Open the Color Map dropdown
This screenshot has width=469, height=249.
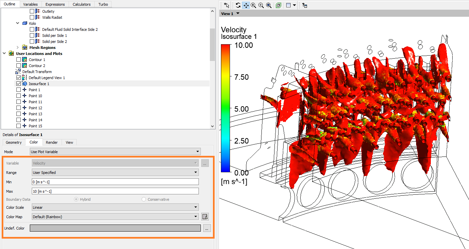(x=115, y=217)
